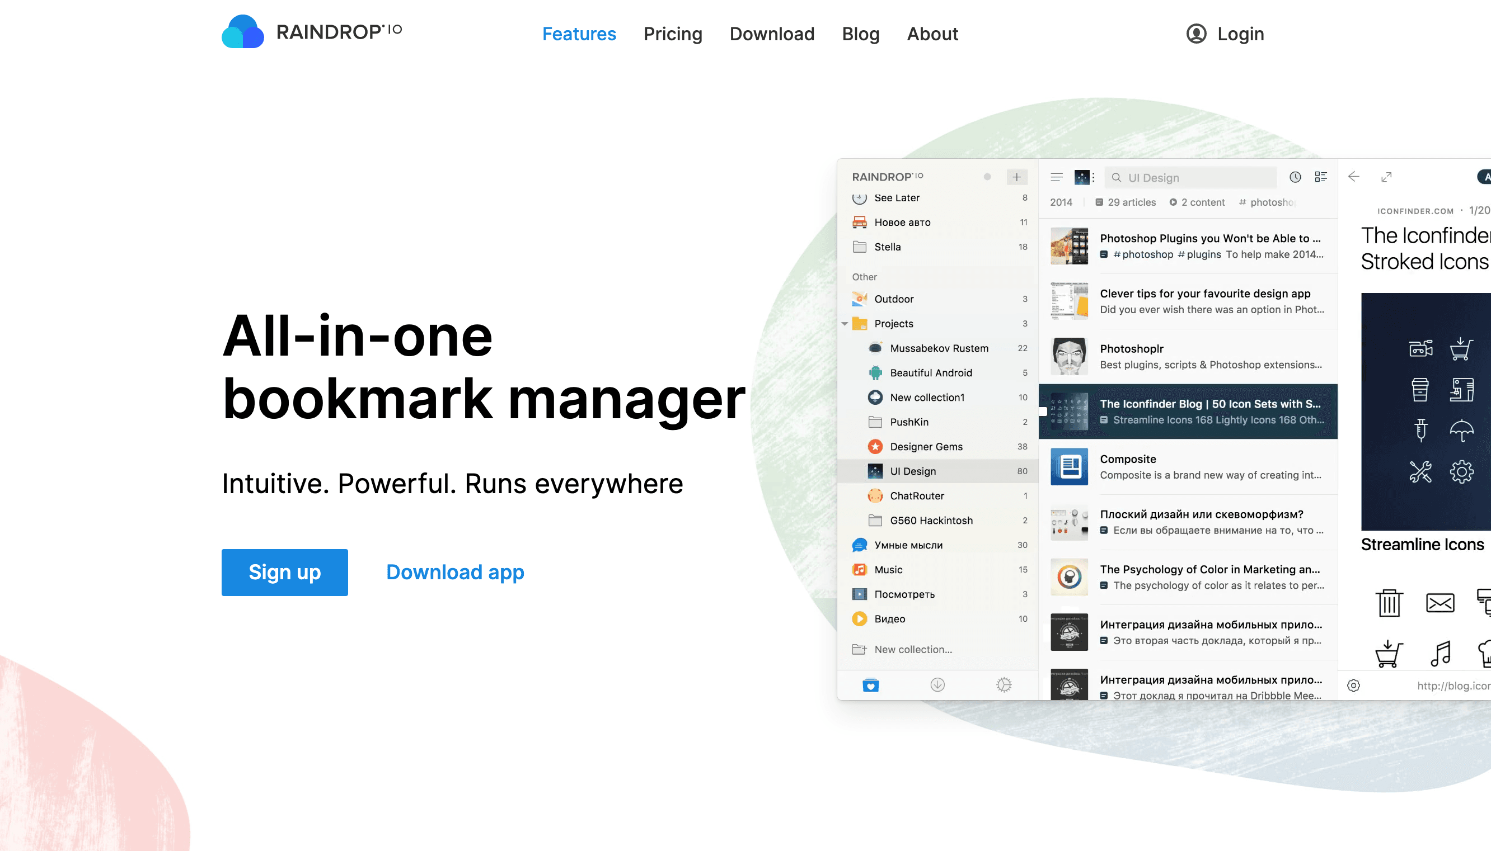Click the envelope icon in Streamline Icons preview

(1440, 603)
